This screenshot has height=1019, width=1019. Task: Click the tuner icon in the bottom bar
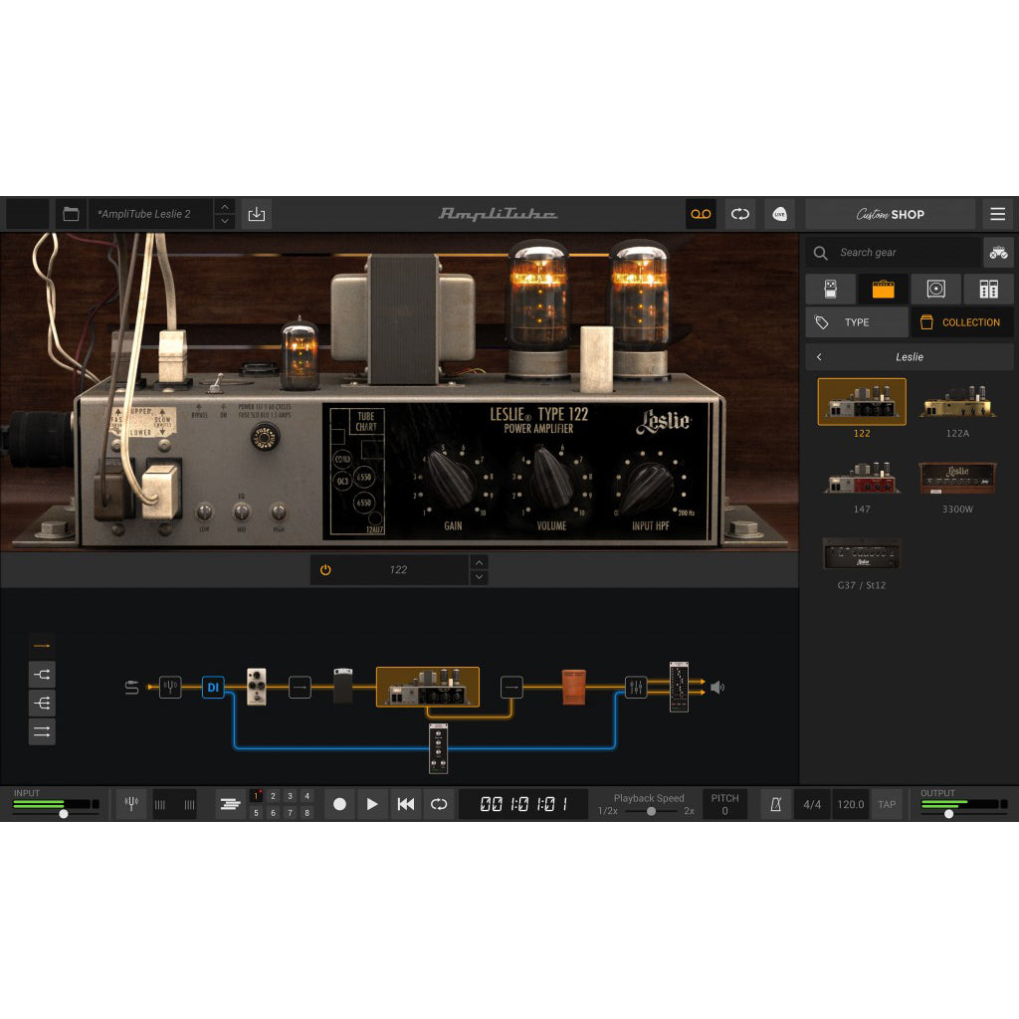130,804
